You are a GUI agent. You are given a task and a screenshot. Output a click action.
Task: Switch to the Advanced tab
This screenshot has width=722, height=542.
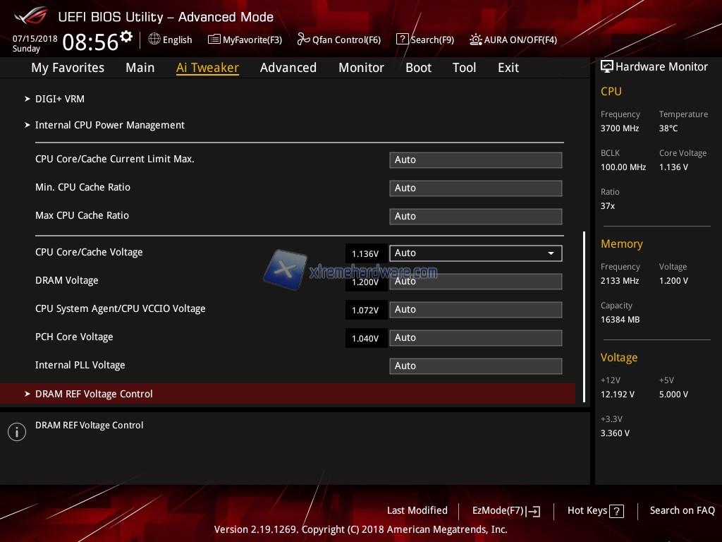pos(288,68)
